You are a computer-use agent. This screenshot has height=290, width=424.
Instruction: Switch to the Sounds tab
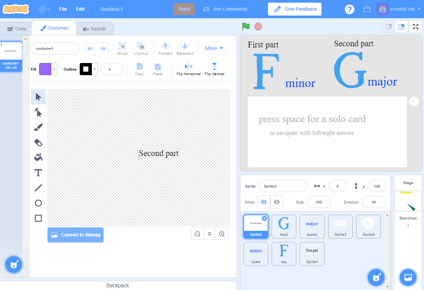[94, 28]
